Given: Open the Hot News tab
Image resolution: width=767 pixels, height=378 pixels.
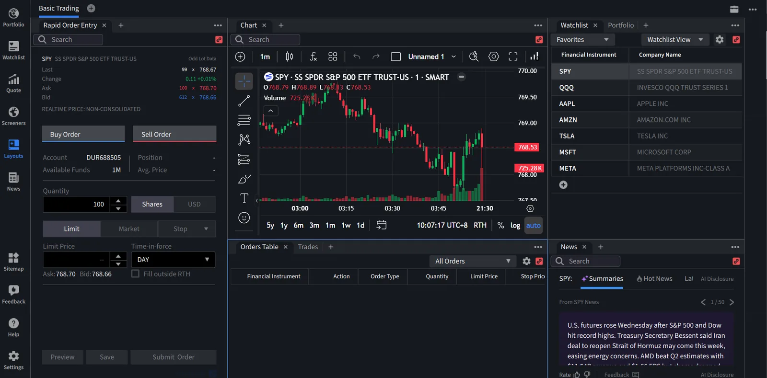Looking at the screenshot, I should click(654, 279).
